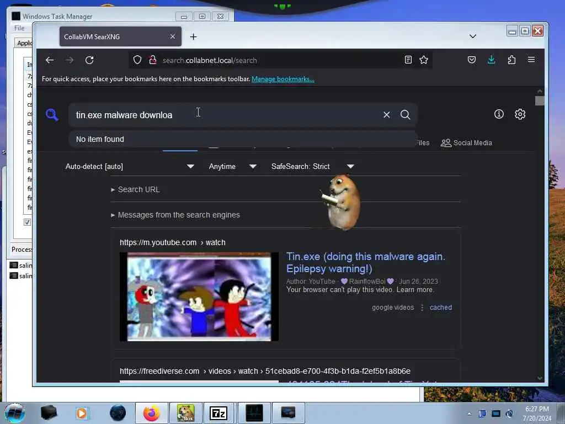The width and height of the screenshot is (565, 424).
Task: Open the m.youtube.com watch URL
Action: coord(173,243)
